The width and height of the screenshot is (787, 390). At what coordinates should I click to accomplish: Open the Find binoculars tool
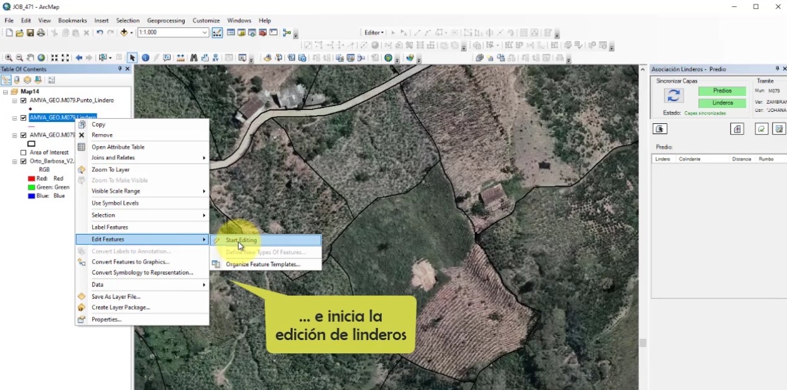194,58
